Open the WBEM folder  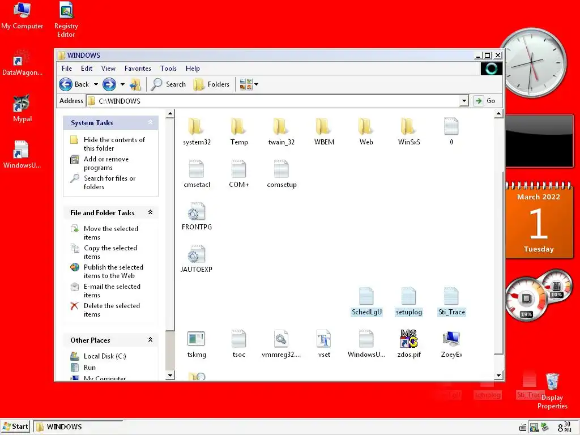click(x=324, y=131)
